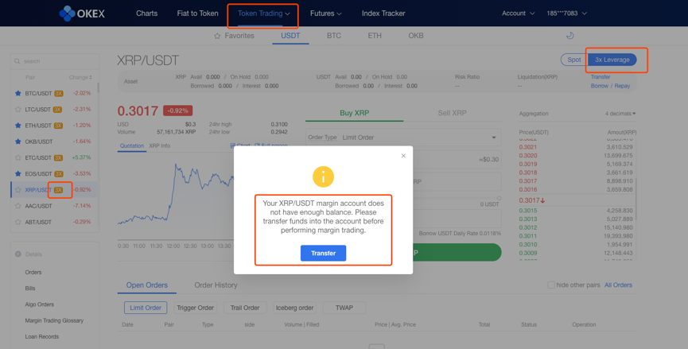Switch to Sell XRP tab
The width and height of the screenshot is (688, 349).
[x=452, y=113]
